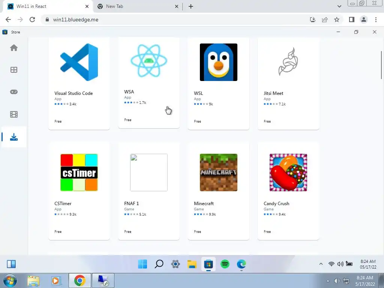Click the 9.9k rating under Minecraft
The image size is (384, 288).
click(205, 214)
